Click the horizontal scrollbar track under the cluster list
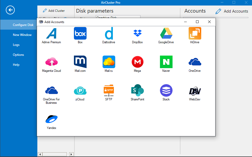The height and width of the screenshot is (157, 252). pos(54,154)
